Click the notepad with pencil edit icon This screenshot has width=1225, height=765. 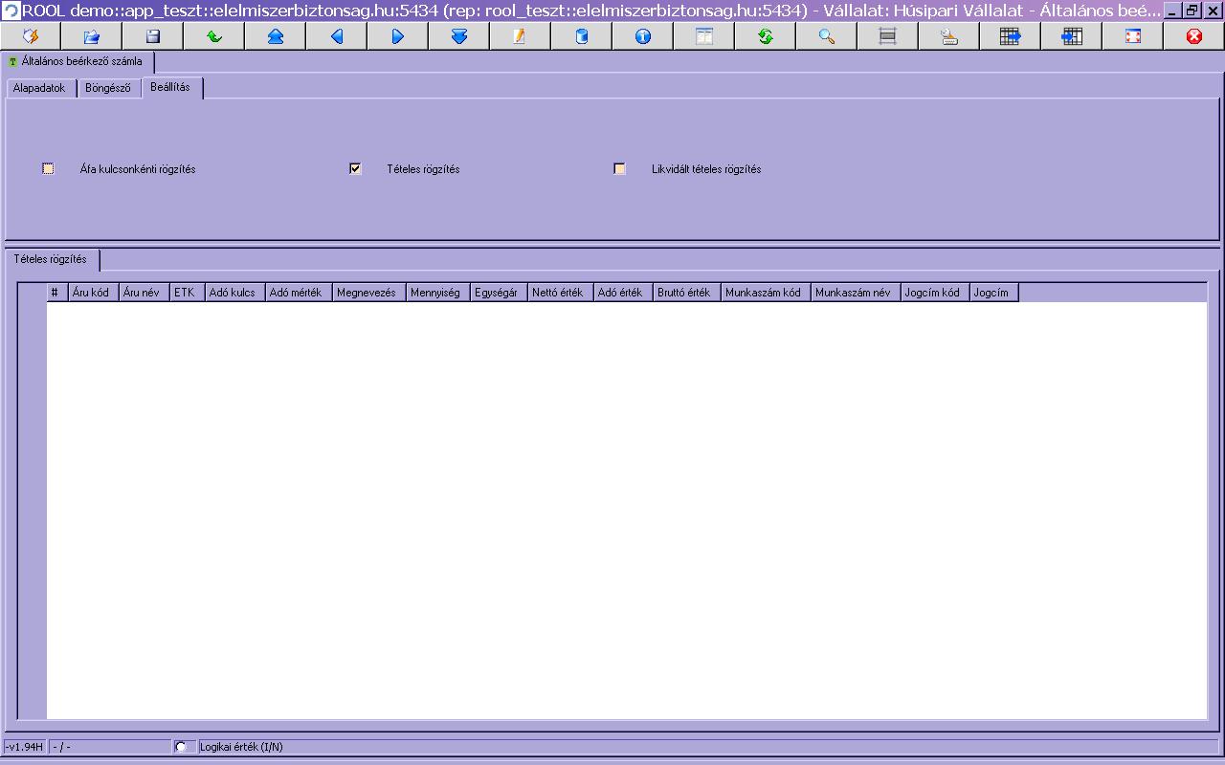pyautogui.click(x=521, y=36)
